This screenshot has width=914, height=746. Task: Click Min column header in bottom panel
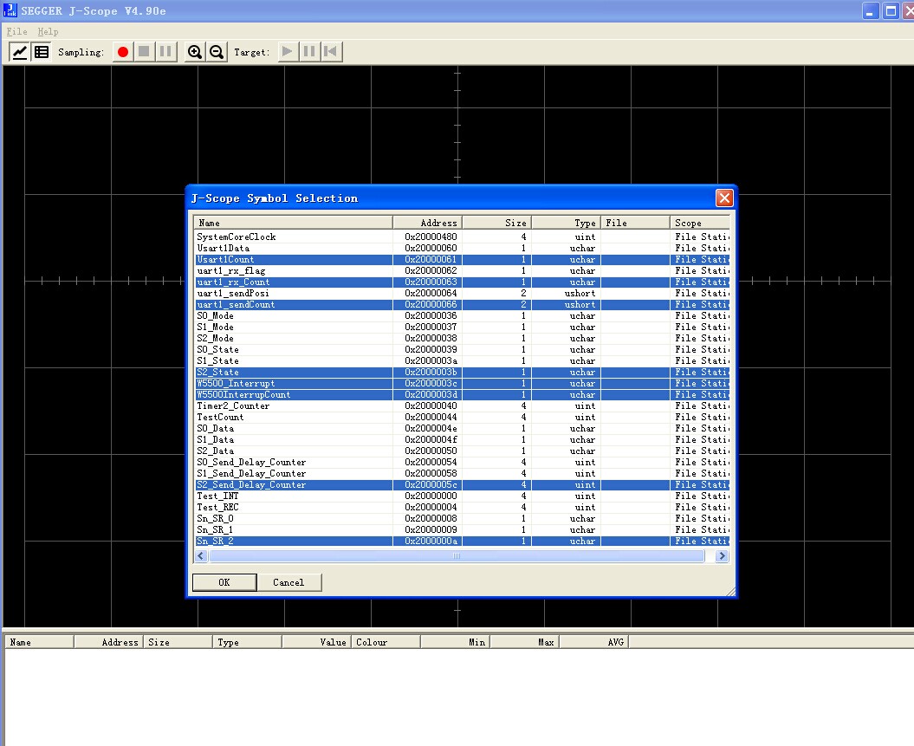455,642
